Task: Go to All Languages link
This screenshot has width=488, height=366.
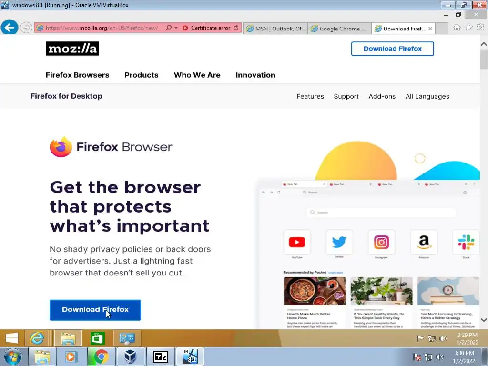Action: [427, 96]
